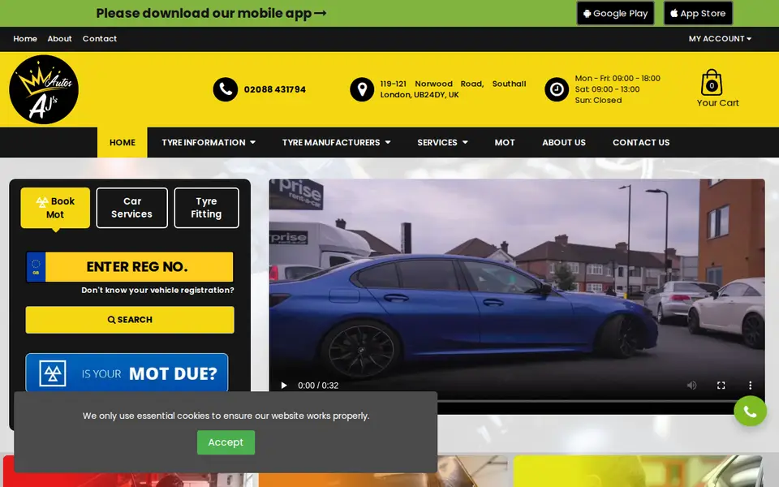Viewport: 779px width, 487px height.
Task: Click the Home link in the top bar
Action: tap(25, 39)
